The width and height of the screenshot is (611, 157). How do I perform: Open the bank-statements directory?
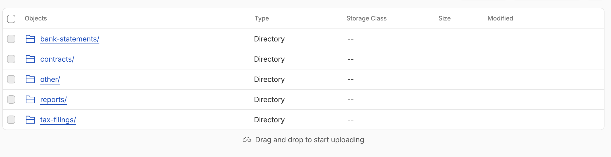tap(69, 39)
